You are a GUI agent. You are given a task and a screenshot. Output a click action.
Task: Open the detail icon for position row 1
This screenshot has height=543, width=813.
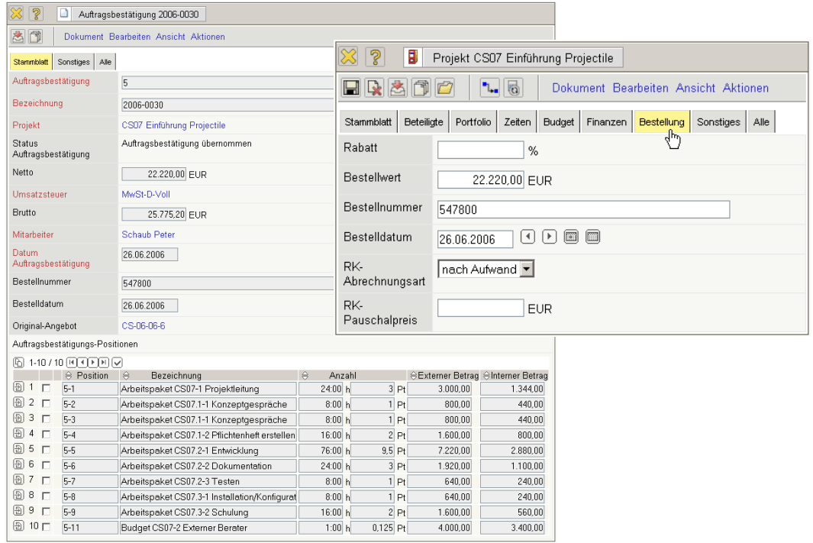[x=18, y=389]
